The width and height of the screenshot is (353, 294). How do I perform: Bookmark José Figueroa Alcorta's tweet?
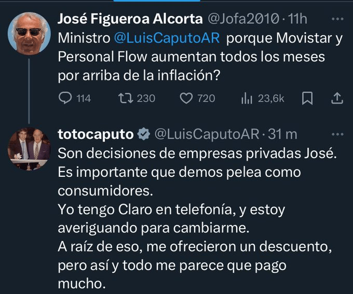tap(307, 99)
